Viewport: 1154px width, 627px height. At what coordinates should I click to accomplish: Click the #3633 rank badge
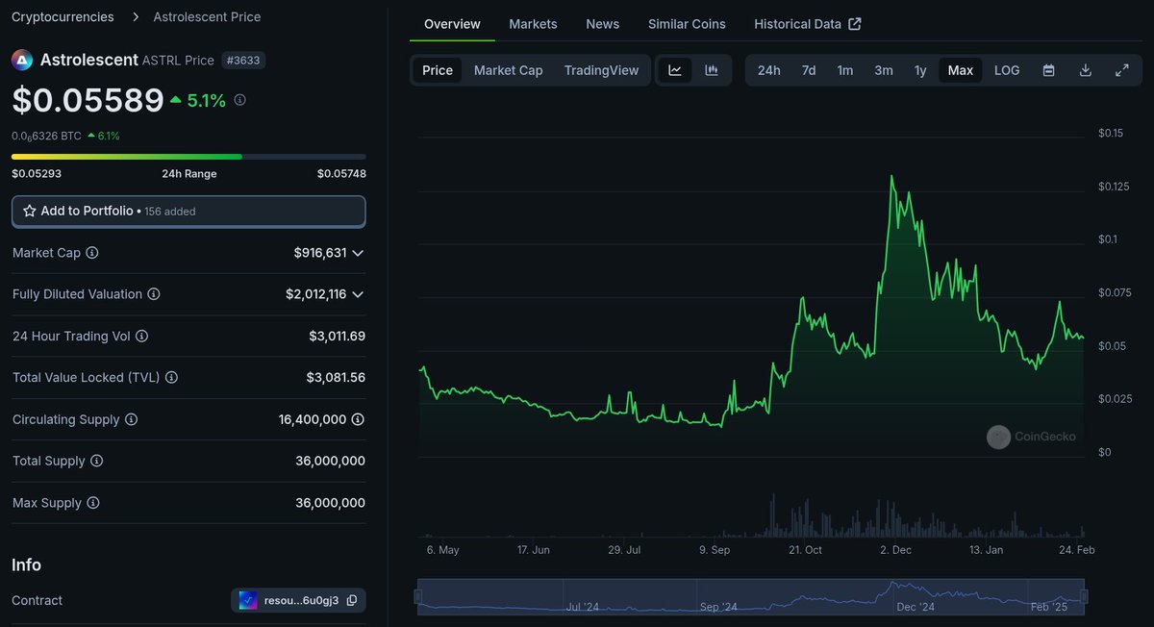tap(244, 61)
